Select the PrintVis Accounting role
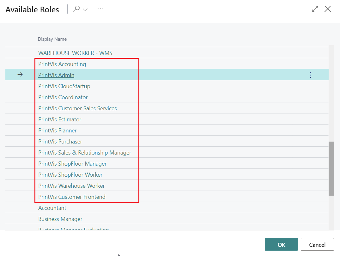Viewport: 340px width, 256px height. pos(62,64)
